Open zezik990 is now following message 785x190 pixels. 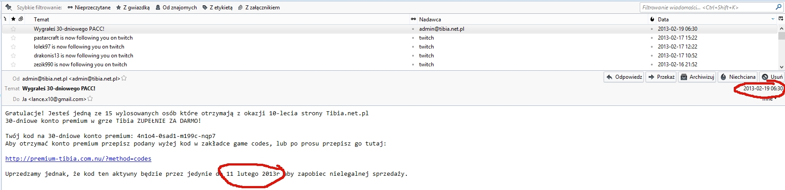pos(80,65)
